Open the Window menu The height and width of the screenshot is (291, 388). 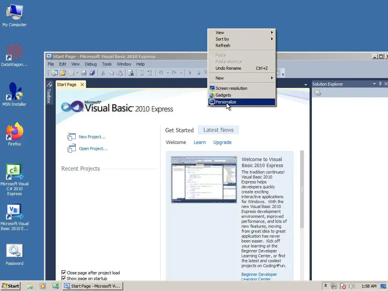pyautogui.click(x=124, y=64)
